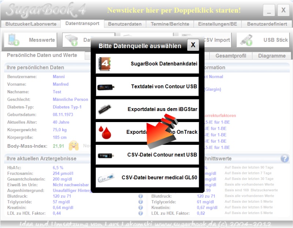This screenshot has width=293, height=228.
Task: Open the blue help question mark icon
Action: coord(285,158)
